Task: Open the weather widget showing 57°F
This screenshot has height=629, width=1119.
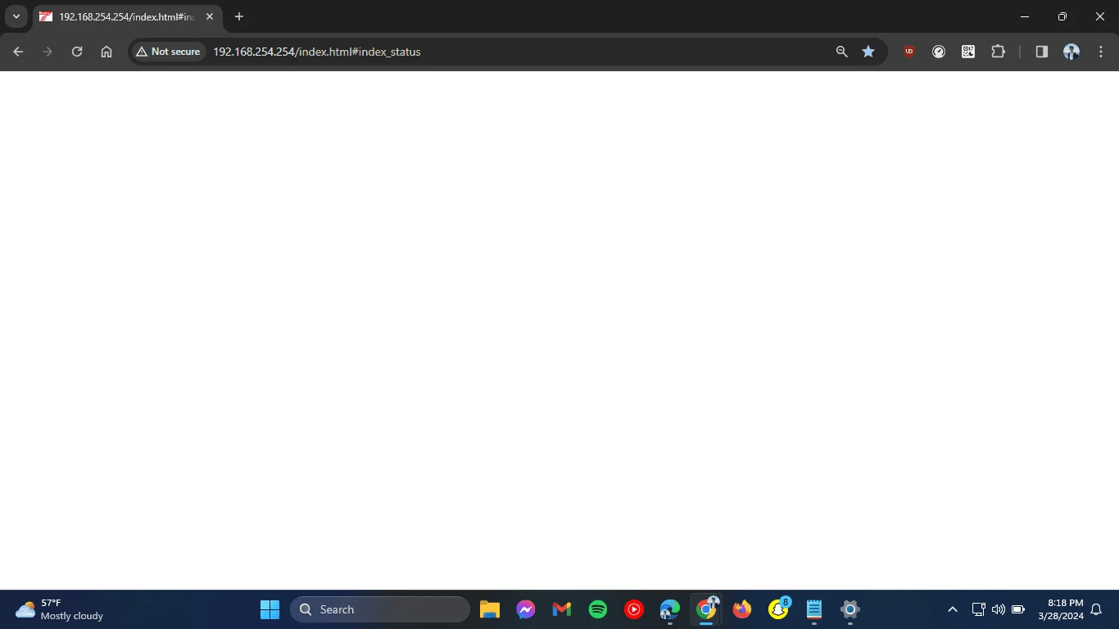Action: [x=60, y=609]
